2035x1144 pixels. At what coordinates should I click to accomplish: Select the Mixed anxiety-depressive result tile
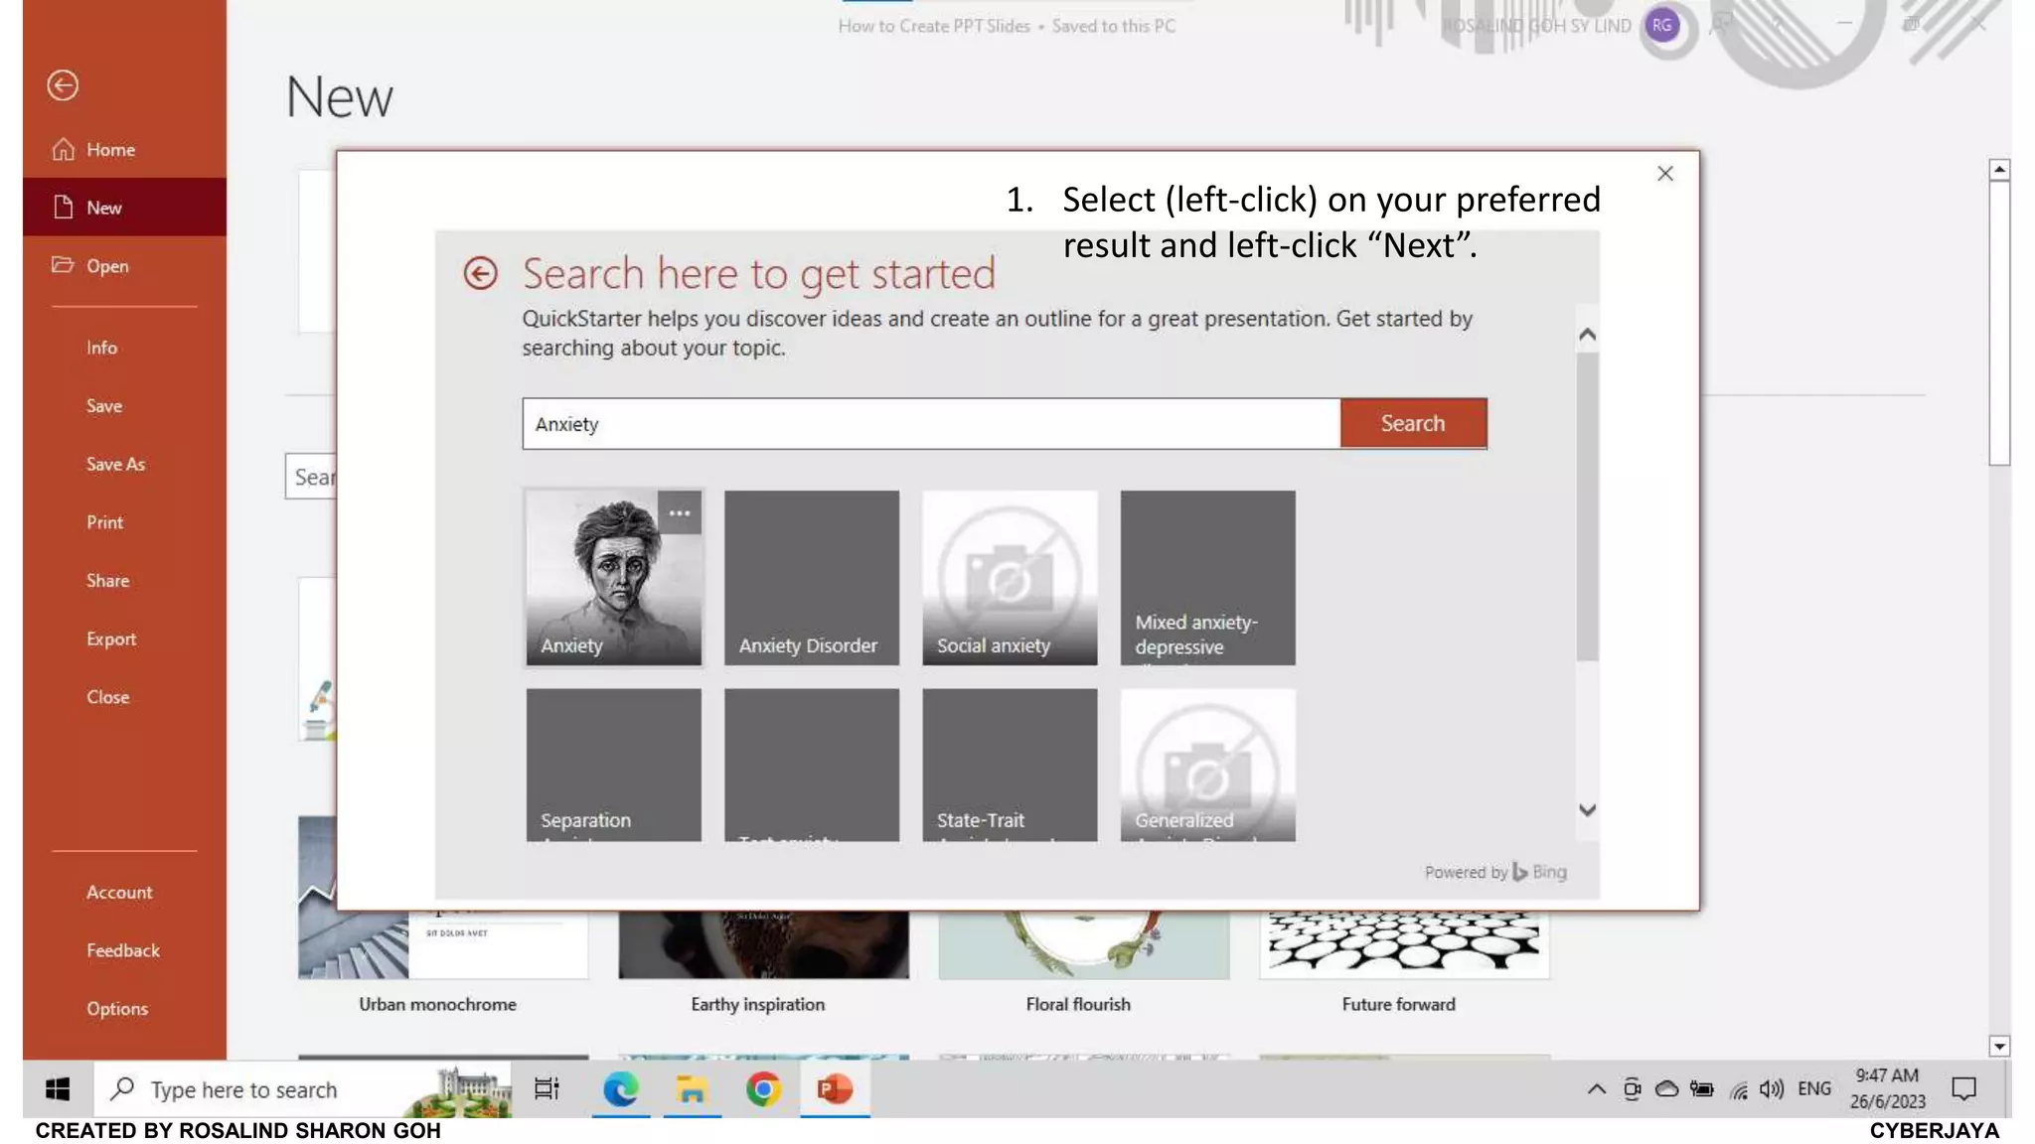1207,578
